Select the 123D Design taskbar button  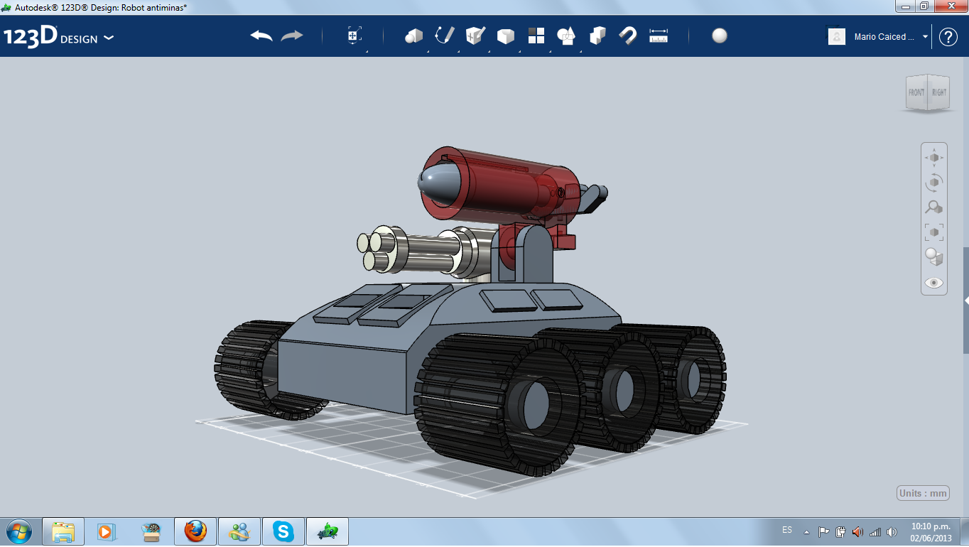tap(327, 531)
